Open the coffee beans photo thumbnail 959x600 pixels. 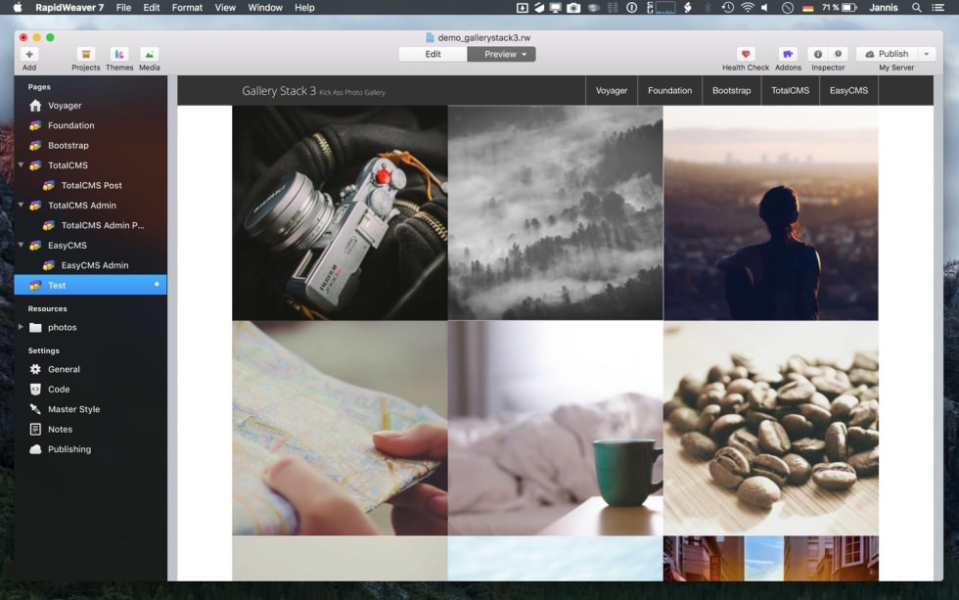[771, 428]
